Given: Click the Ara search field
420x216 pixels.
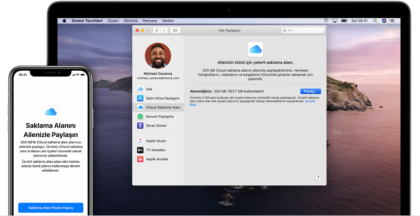Looking at the screenshot, I should tap(303, 30).
